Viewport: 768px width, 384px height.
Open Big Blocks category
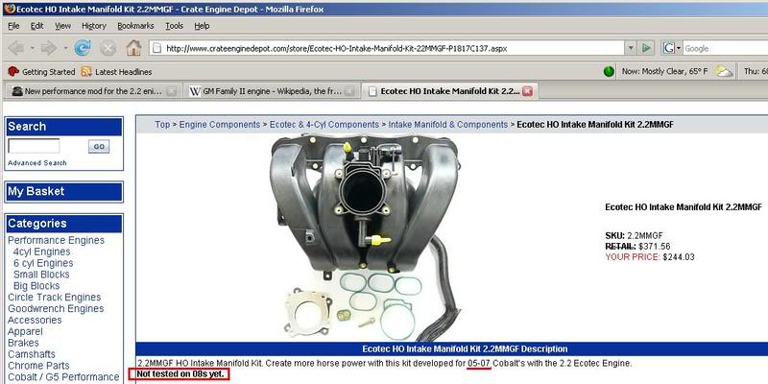pos(36,285)
